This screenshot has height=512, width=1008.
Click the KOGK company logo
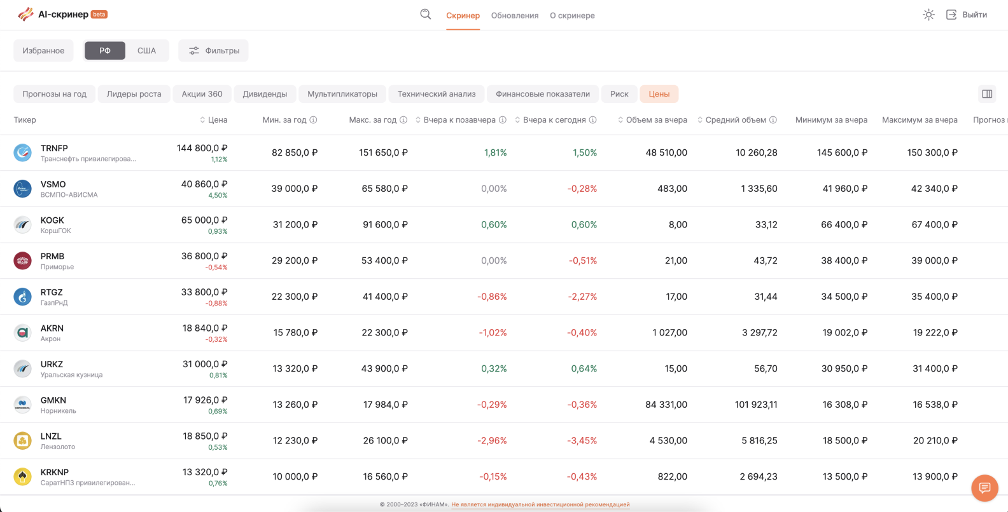[22, 225]
